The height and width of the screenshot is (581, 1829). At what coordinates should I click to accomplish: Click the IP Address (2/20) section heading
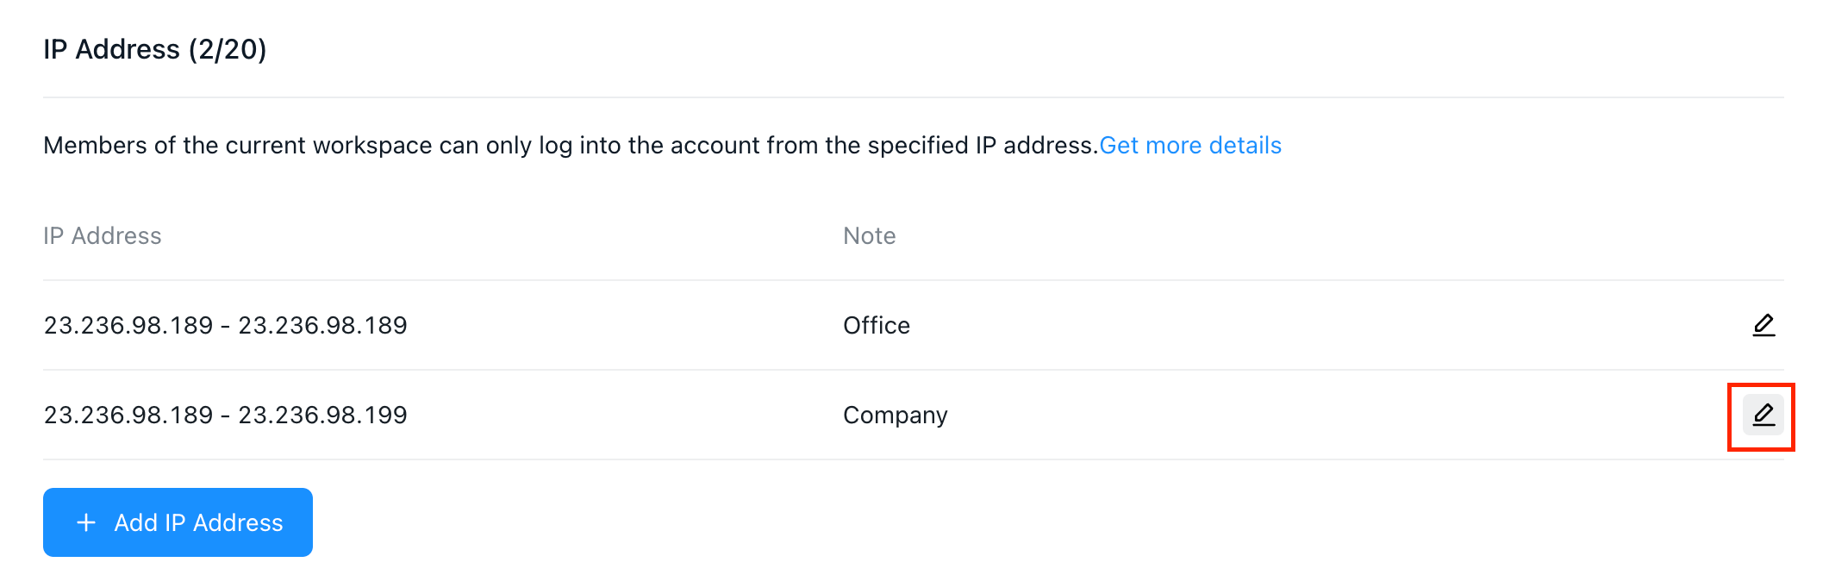coord(155,49)
